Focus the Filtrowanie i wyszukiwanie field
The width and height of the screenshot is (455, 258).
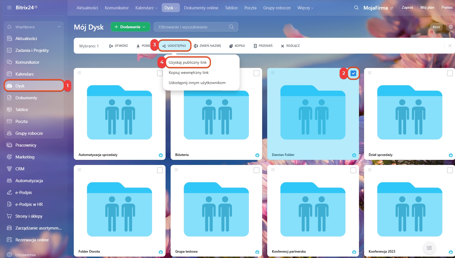point(196,27)
